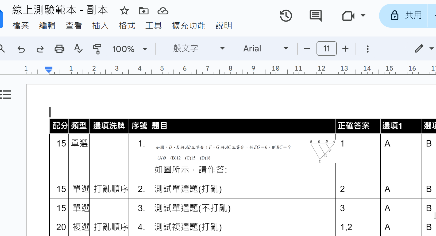
Task: Toggle the document outline sidebar
Action: 6,95
